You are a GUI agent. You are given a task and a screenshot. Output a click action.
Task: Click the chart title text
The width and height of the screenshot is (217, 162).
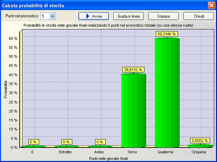[108, 26]
